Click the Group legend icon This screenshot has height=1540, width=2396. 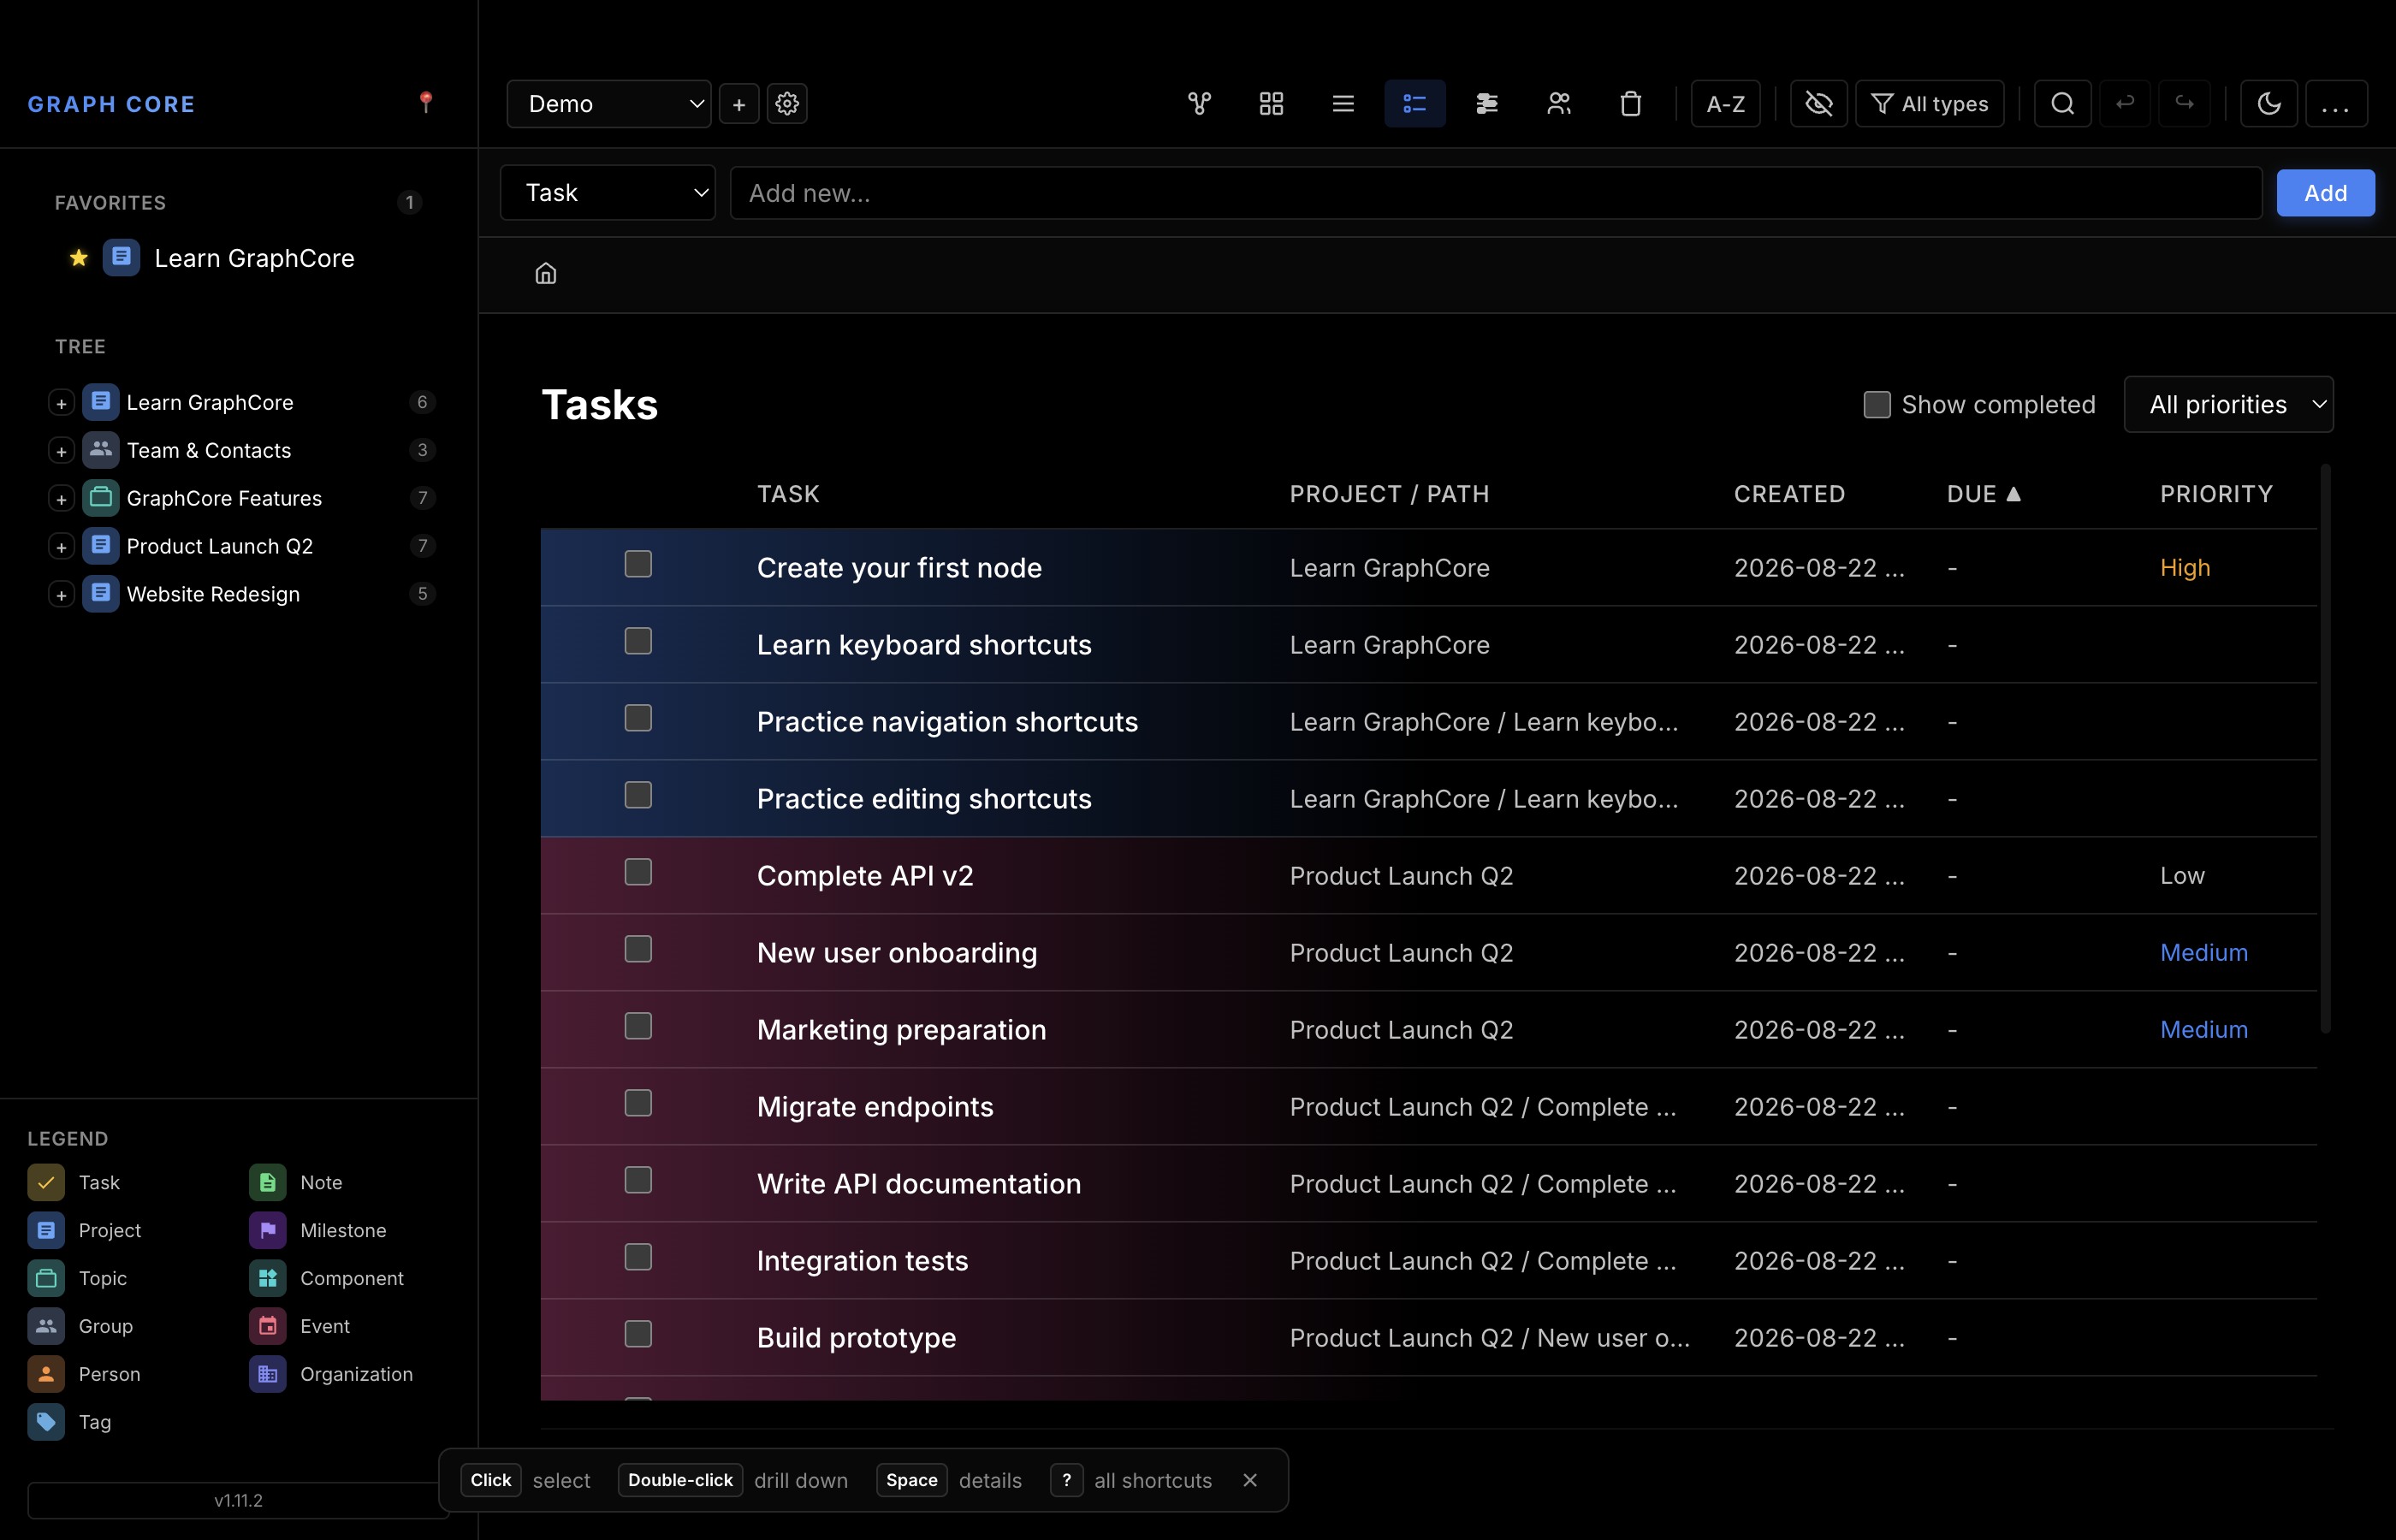(46, 1327)
